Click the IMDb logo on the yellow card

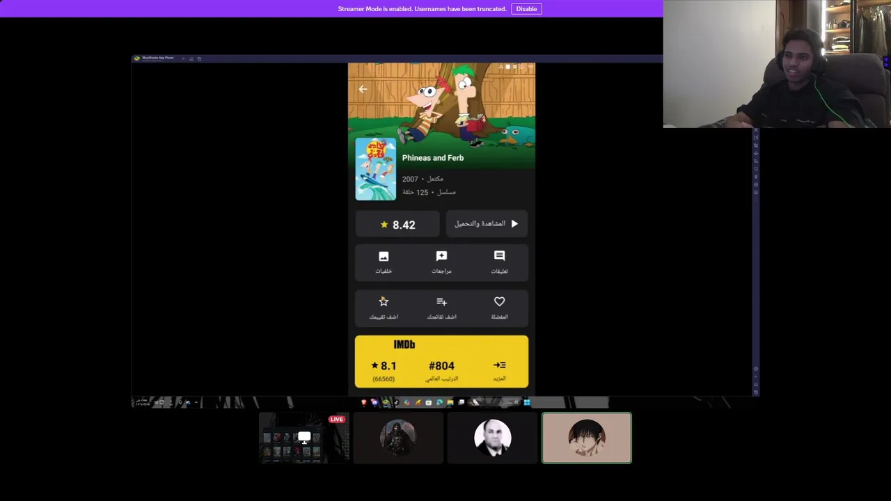404,344
